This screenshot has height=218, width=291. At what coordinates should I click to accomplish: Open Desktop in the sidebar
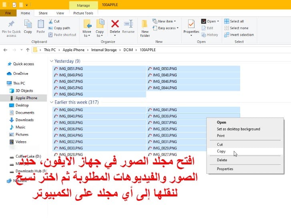point(19,105)
